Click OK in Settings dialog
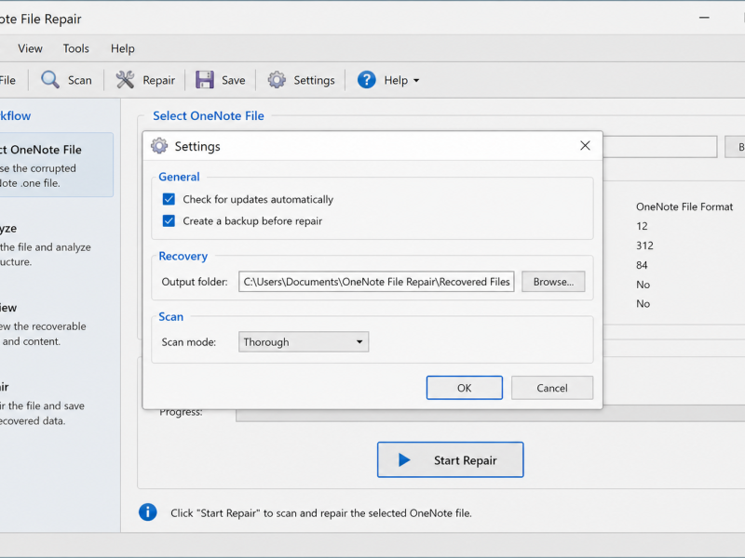This screenshot has width=745, height=558. click(x=464, y=388)
